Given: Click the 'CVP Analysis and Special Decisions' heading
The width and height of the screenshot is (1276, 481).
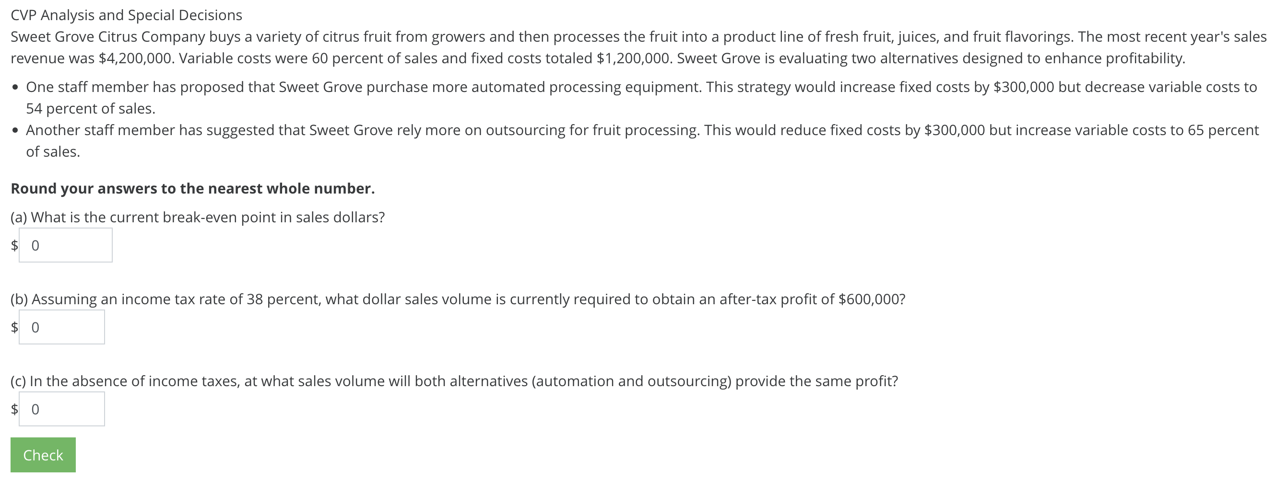Looking at the screenshot, I should [x=126, y=15].
